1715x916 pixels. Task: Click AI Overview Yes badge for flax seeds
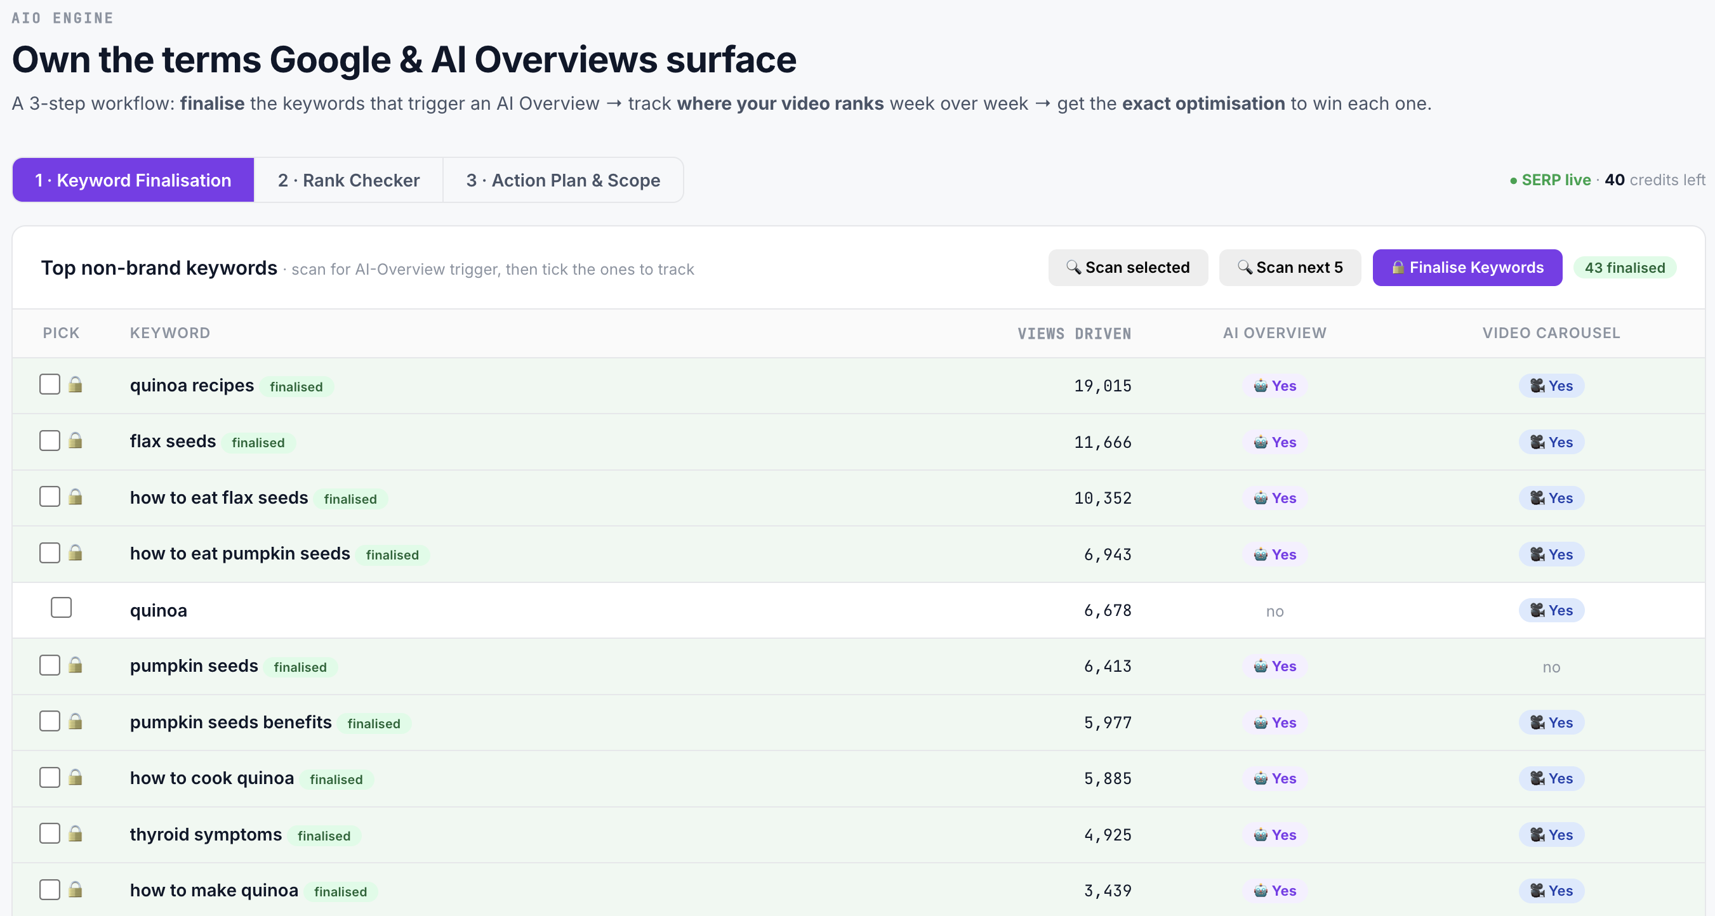(x=1275, y=442)
